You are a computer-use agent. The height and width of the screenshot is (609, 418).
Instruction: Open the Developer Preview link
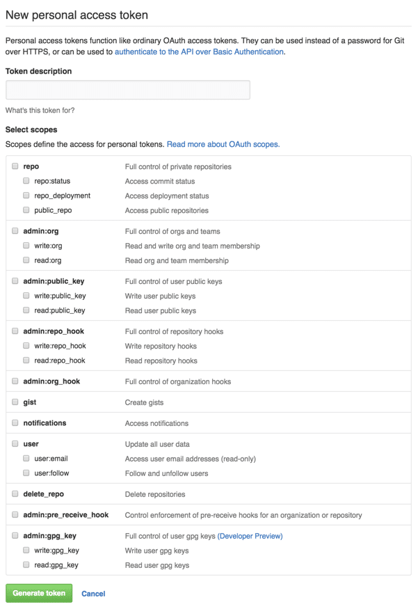point(250,536)
